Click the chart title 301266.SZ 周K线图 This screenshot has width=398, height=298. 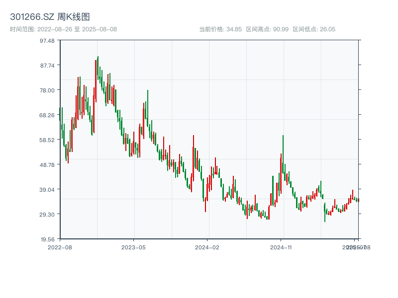[x=50, y=16]
